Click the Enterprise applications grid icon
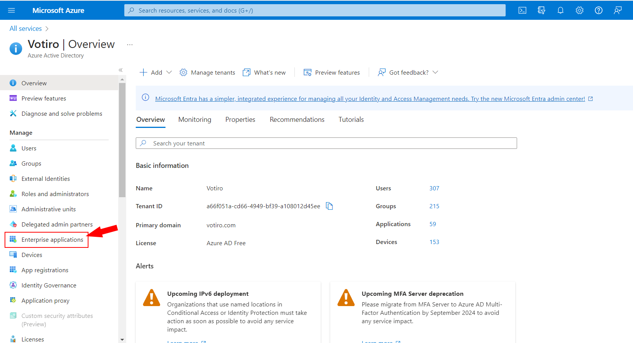633x343 pixels. pos(13,239)
